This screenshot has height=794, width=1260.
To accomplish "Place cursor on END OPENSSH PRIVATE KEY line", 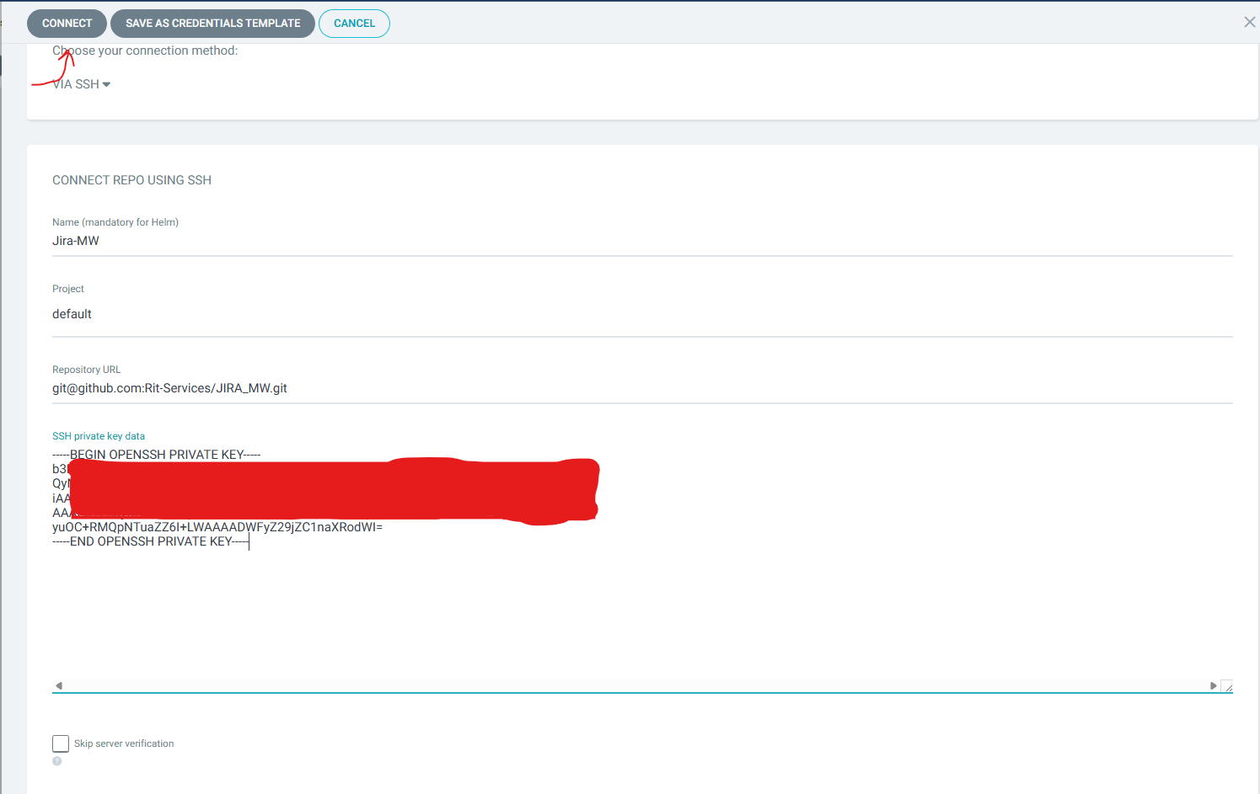I will click(x=151, y=541).
